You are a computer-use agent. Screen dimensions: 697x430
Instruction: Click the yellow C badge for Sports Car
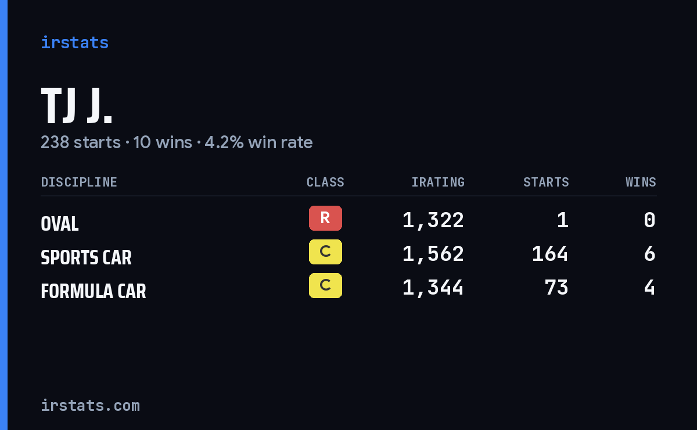325,252
